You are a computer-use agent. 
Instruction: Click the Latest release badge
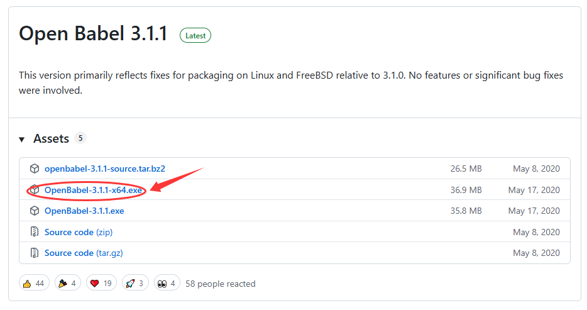click(195, 36)
